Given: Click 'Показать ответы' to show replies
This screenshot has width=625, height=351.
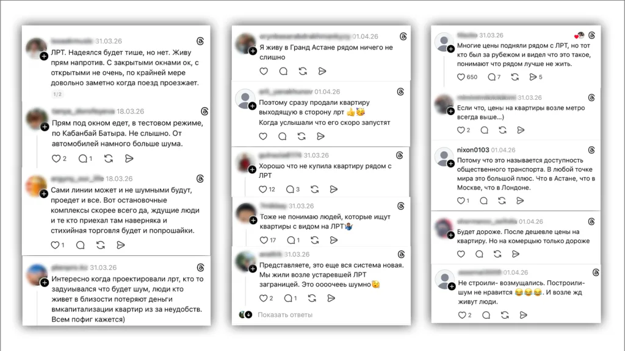Looking at the screenshot, I should click(285, 315).
